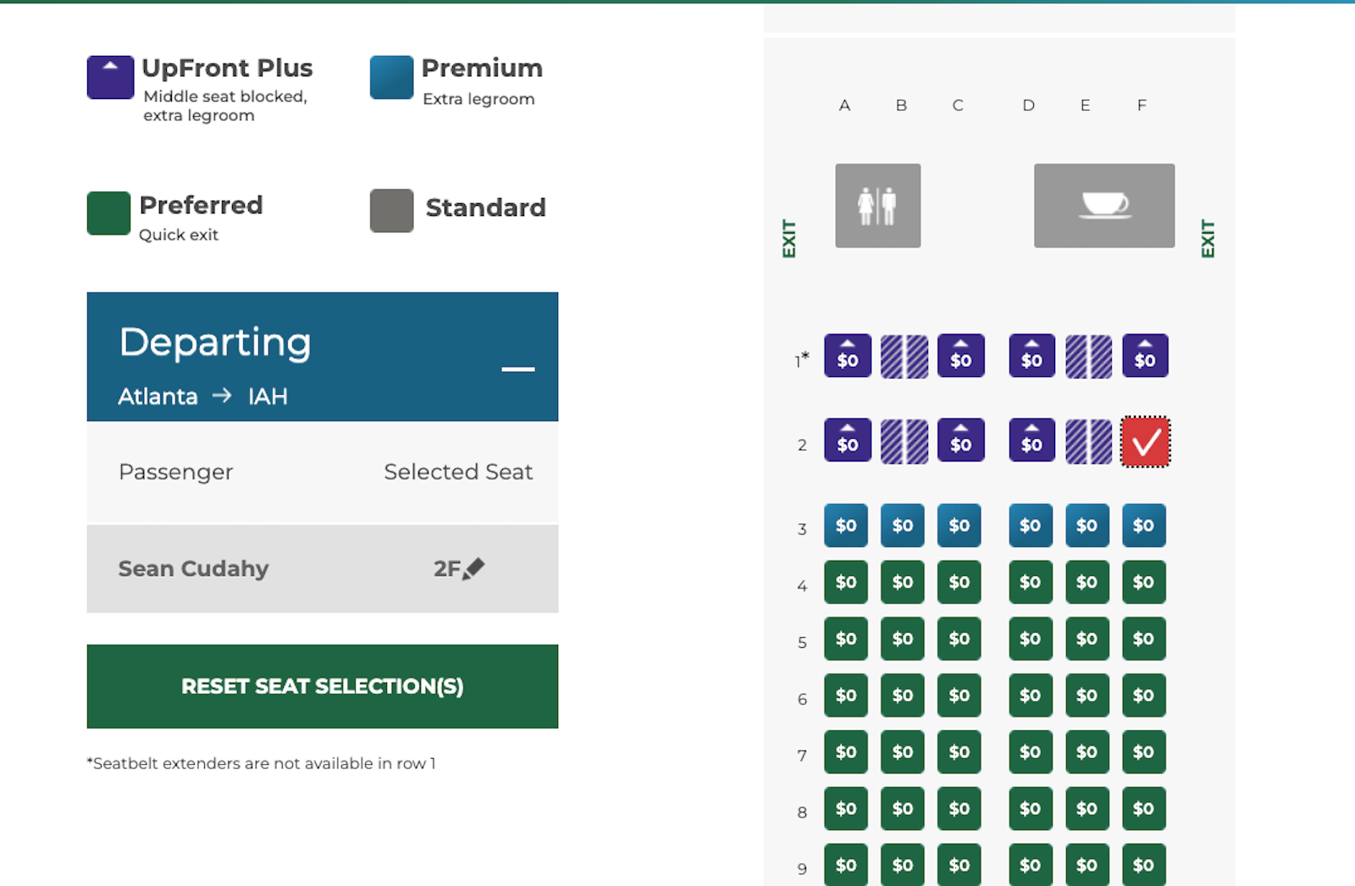Select the blue Premium seat 3A
Screen dimensions: 1355x886
click(x=845, y=525)
